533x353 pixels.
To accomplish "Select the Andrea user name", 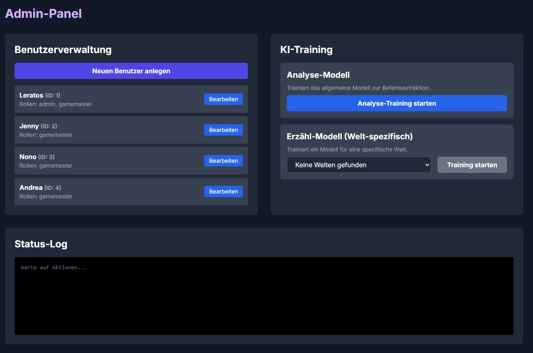I will [x=31, y=187].
